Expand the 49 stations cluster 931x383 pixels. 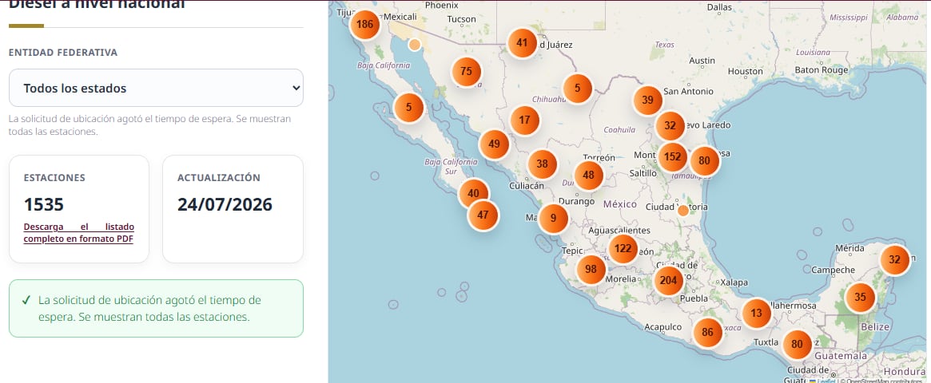tap(494, 144)
